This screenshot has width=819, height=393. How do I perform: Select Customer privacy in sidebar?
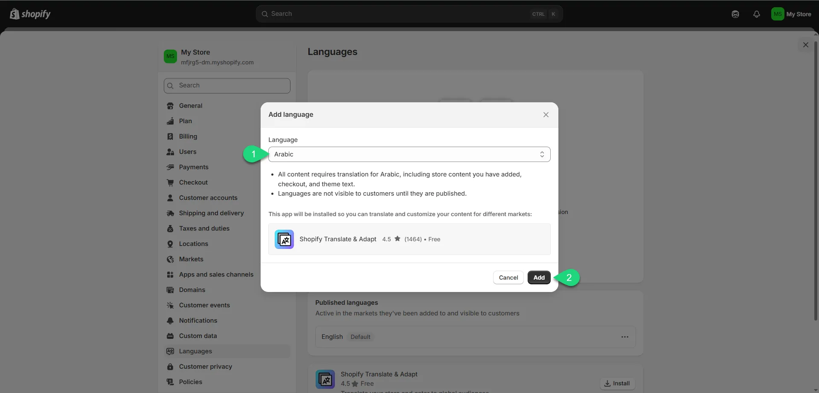click(x=205, y=367)
